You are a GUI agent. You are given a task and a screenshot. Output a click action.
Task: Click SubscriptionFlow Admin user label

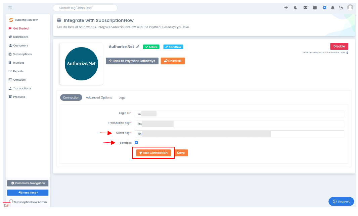tap(30, 202)
